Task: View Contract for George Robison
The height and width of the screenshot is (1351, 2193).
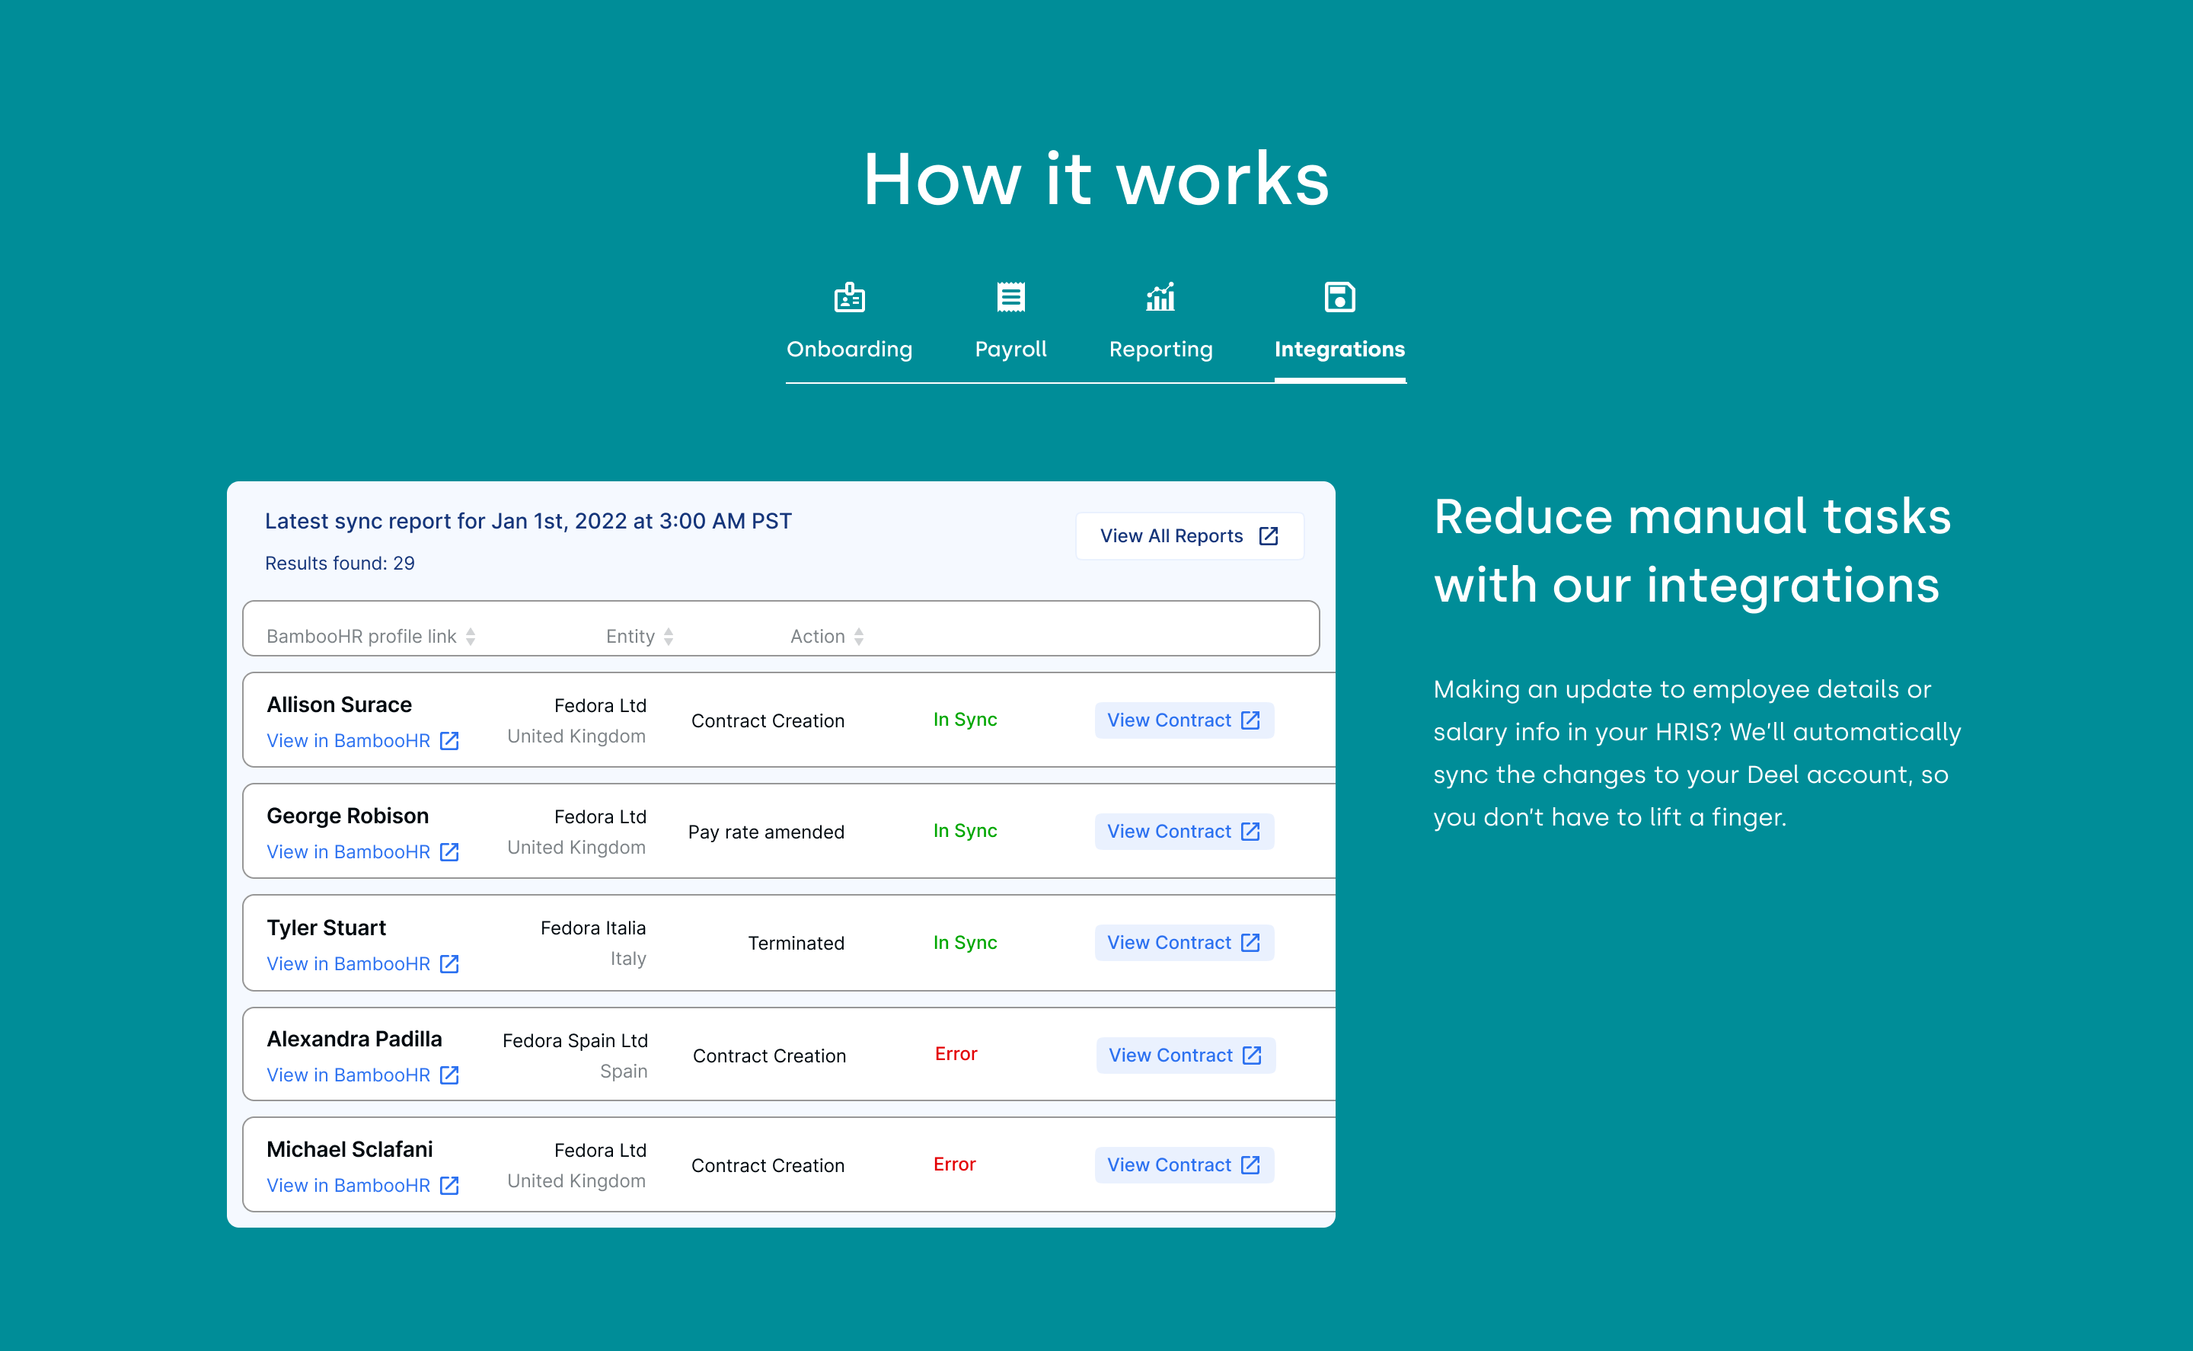Action: click(1183, 831)
